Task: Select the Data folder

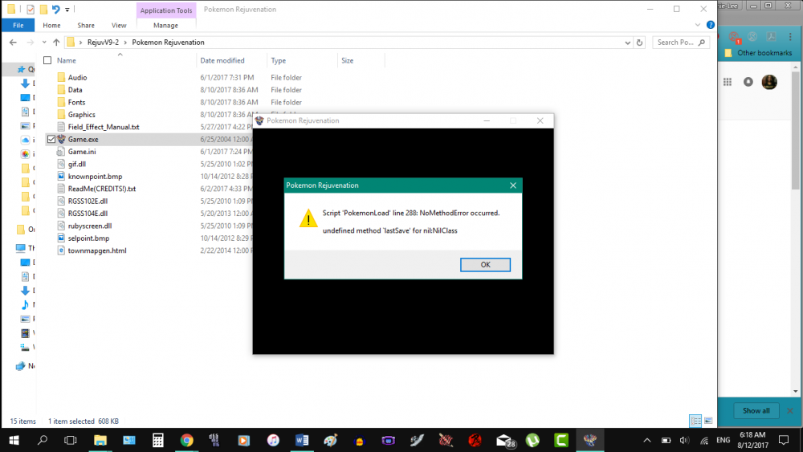Action: click(x=75, y=90)
